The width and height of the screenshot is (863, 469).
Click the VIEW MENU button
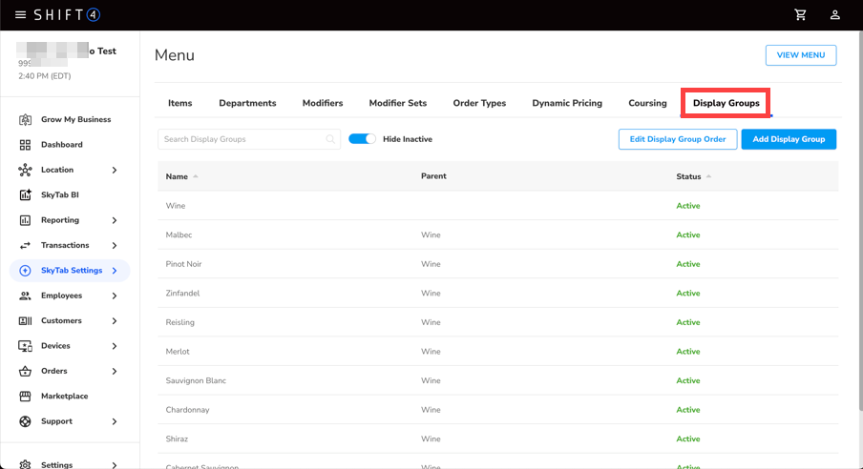coord(800,55)
